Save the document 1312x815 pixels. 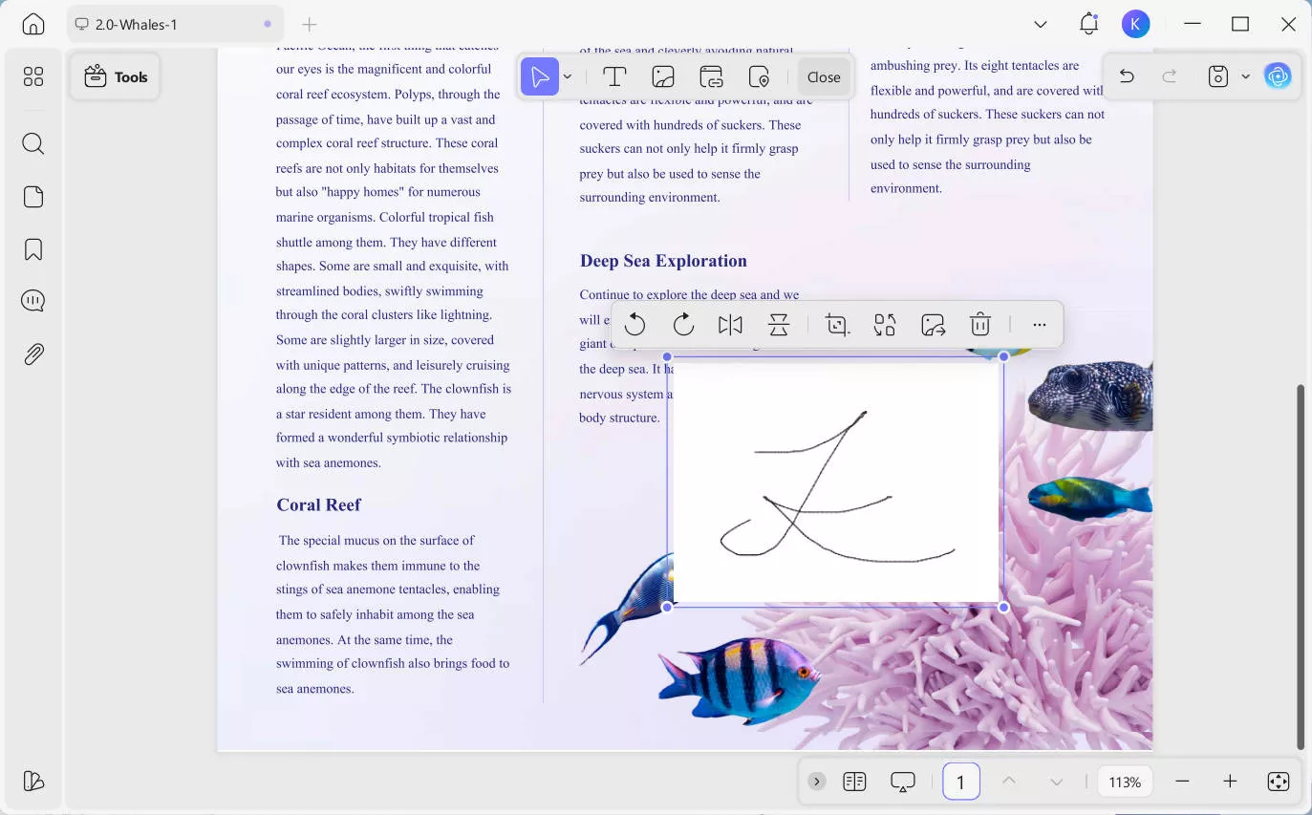click(1217, 76)
